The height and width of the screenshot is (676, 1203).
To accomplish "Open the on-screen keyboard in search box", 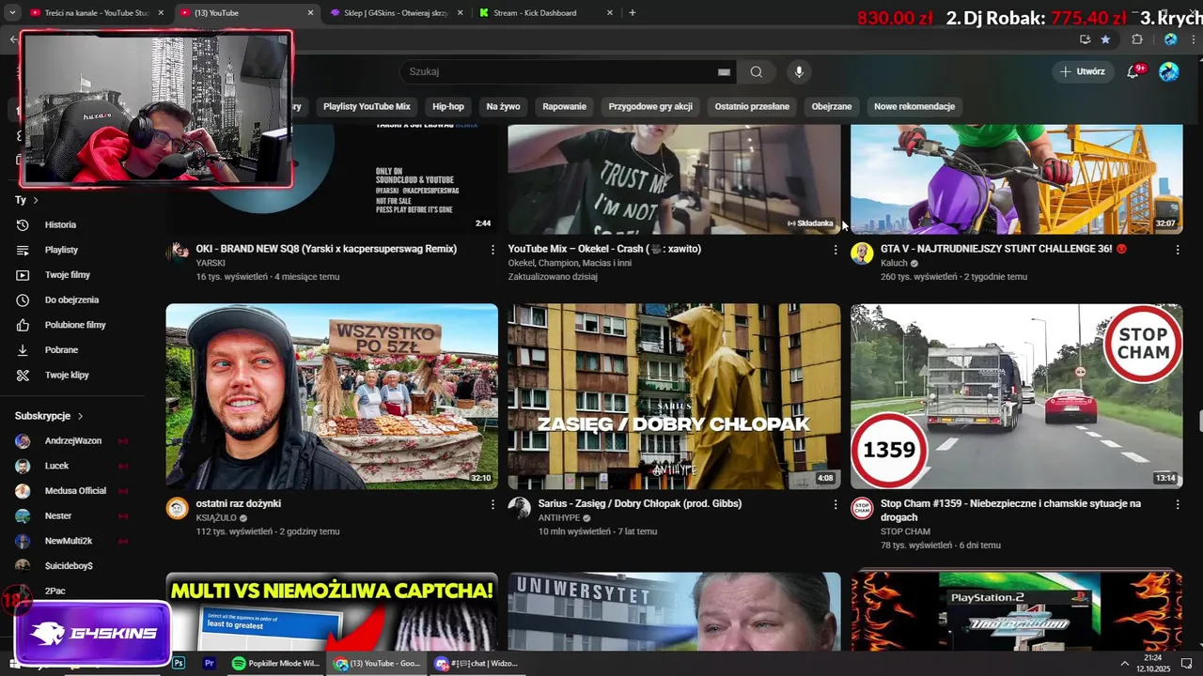I will coord(724,71).
